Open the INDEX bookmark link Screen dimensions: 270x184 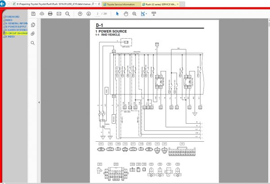(9, 20)
